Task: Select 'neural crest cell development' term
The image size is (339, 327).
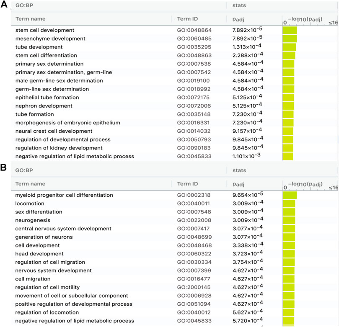Action: click(54, 131)
